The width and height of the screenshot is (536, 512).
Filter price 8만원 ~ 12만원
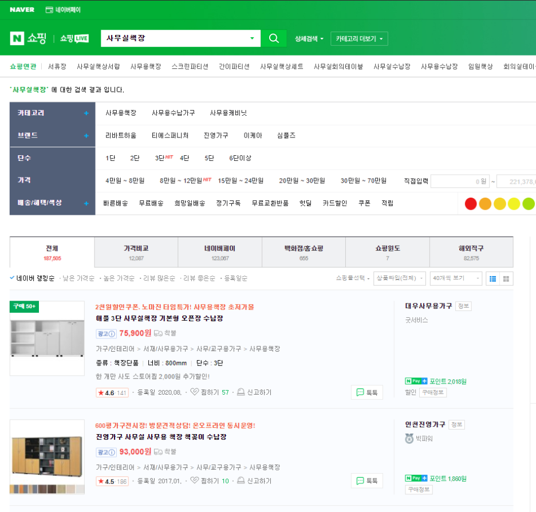(x=181, y=181)
